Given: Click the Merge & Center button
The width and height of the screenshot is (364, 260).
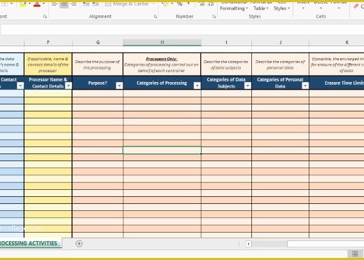Looking at the screenshot, I should click(x=127, y=4).
